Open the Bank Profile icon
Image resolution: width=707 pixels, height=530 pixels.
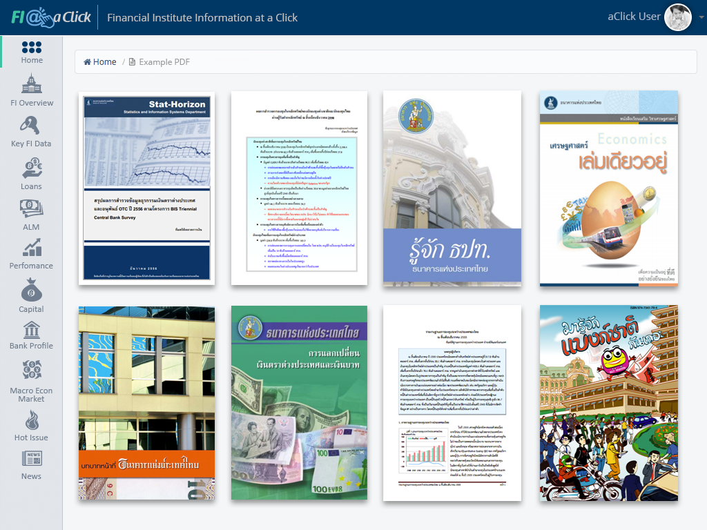32,330
